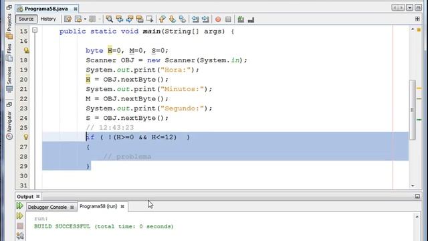The height and width of the screenshot is (241, 428).
Task: Toggle Rectangular Selection icon
Action: [x=150, y=19]
